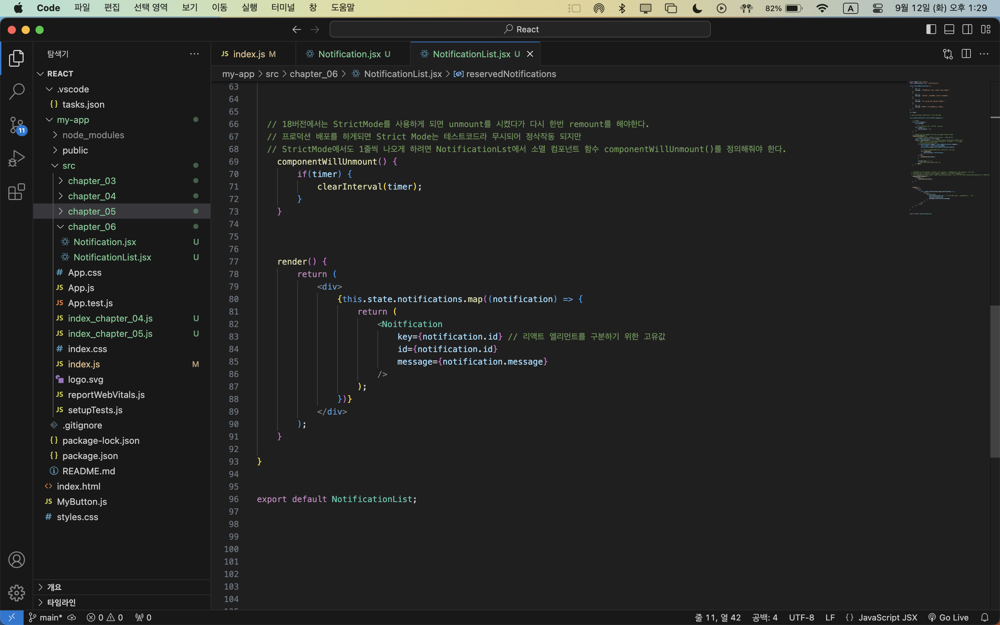The image size is (1000, 625).
Task: Open changes compare icon in editor toolbar
Action: tap(948, 54)
